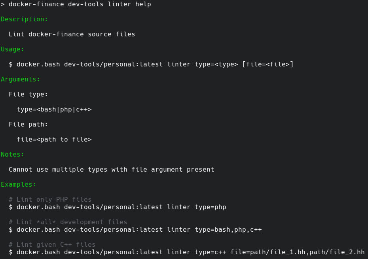
Task: Click the text 'Lint docker-finance source files'
Action: coord(72,34)
